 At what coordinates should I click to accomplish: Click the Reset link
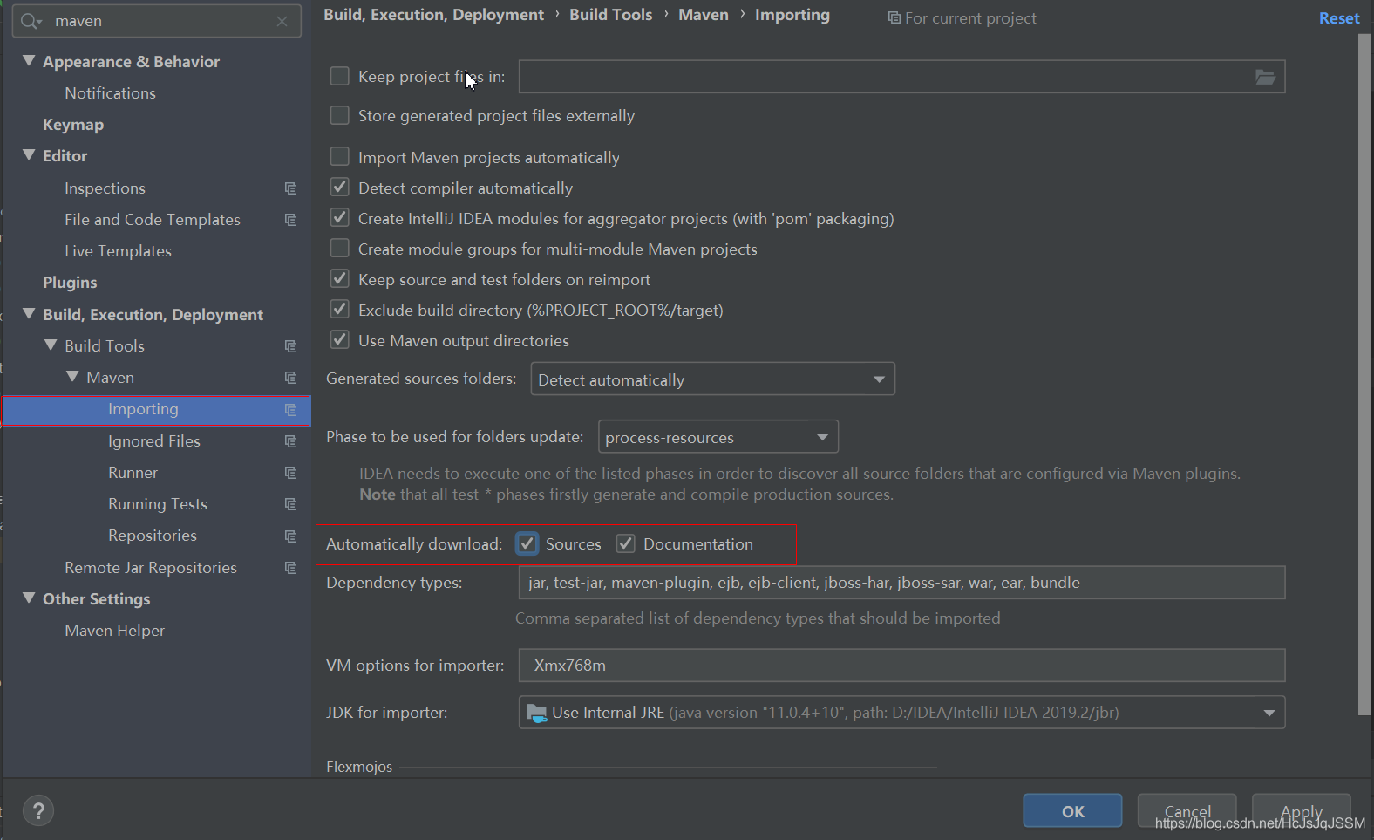tap(1339, 18)
